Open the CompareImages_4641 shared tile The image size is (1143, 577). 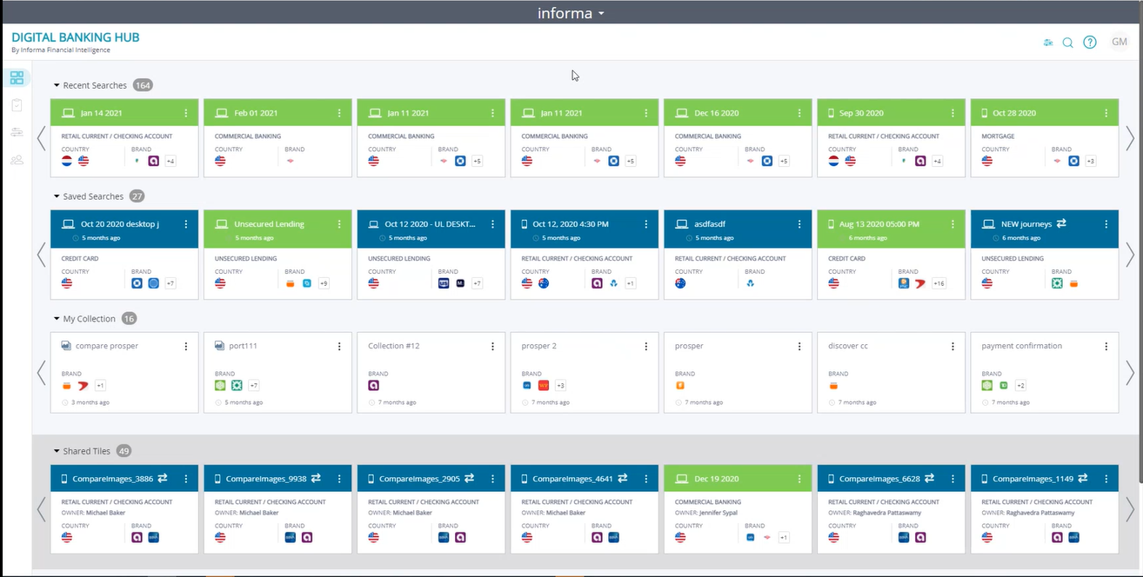point(585,509)
